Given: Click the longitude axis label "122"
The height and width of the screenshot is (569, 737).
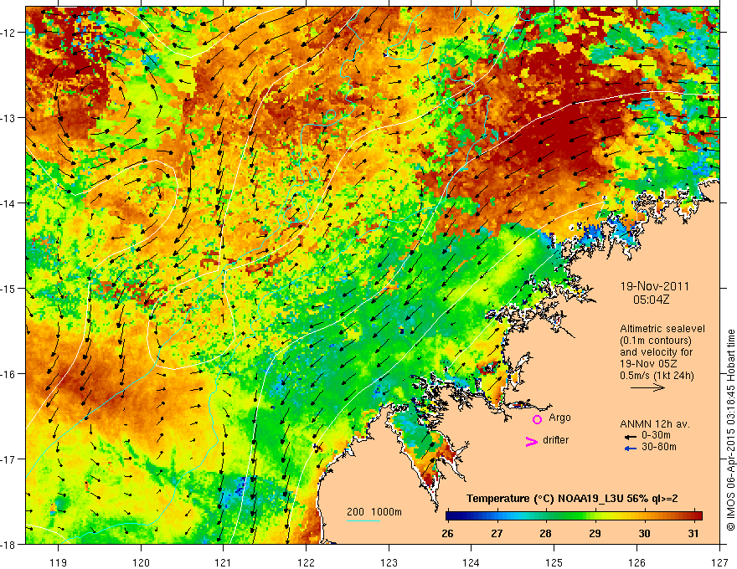Looking at the screenshot, I should (307, 562).
